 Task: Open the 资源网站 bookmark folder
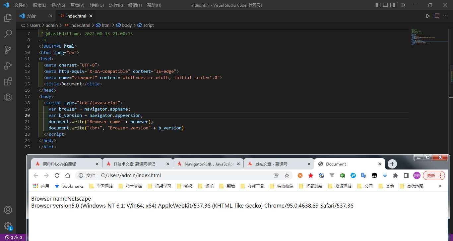pos(340,186)
